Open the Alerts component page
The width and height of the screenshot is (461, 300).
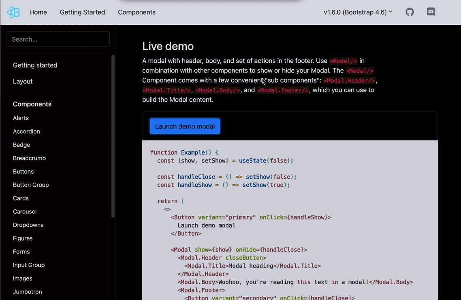(x=21, y=118)
